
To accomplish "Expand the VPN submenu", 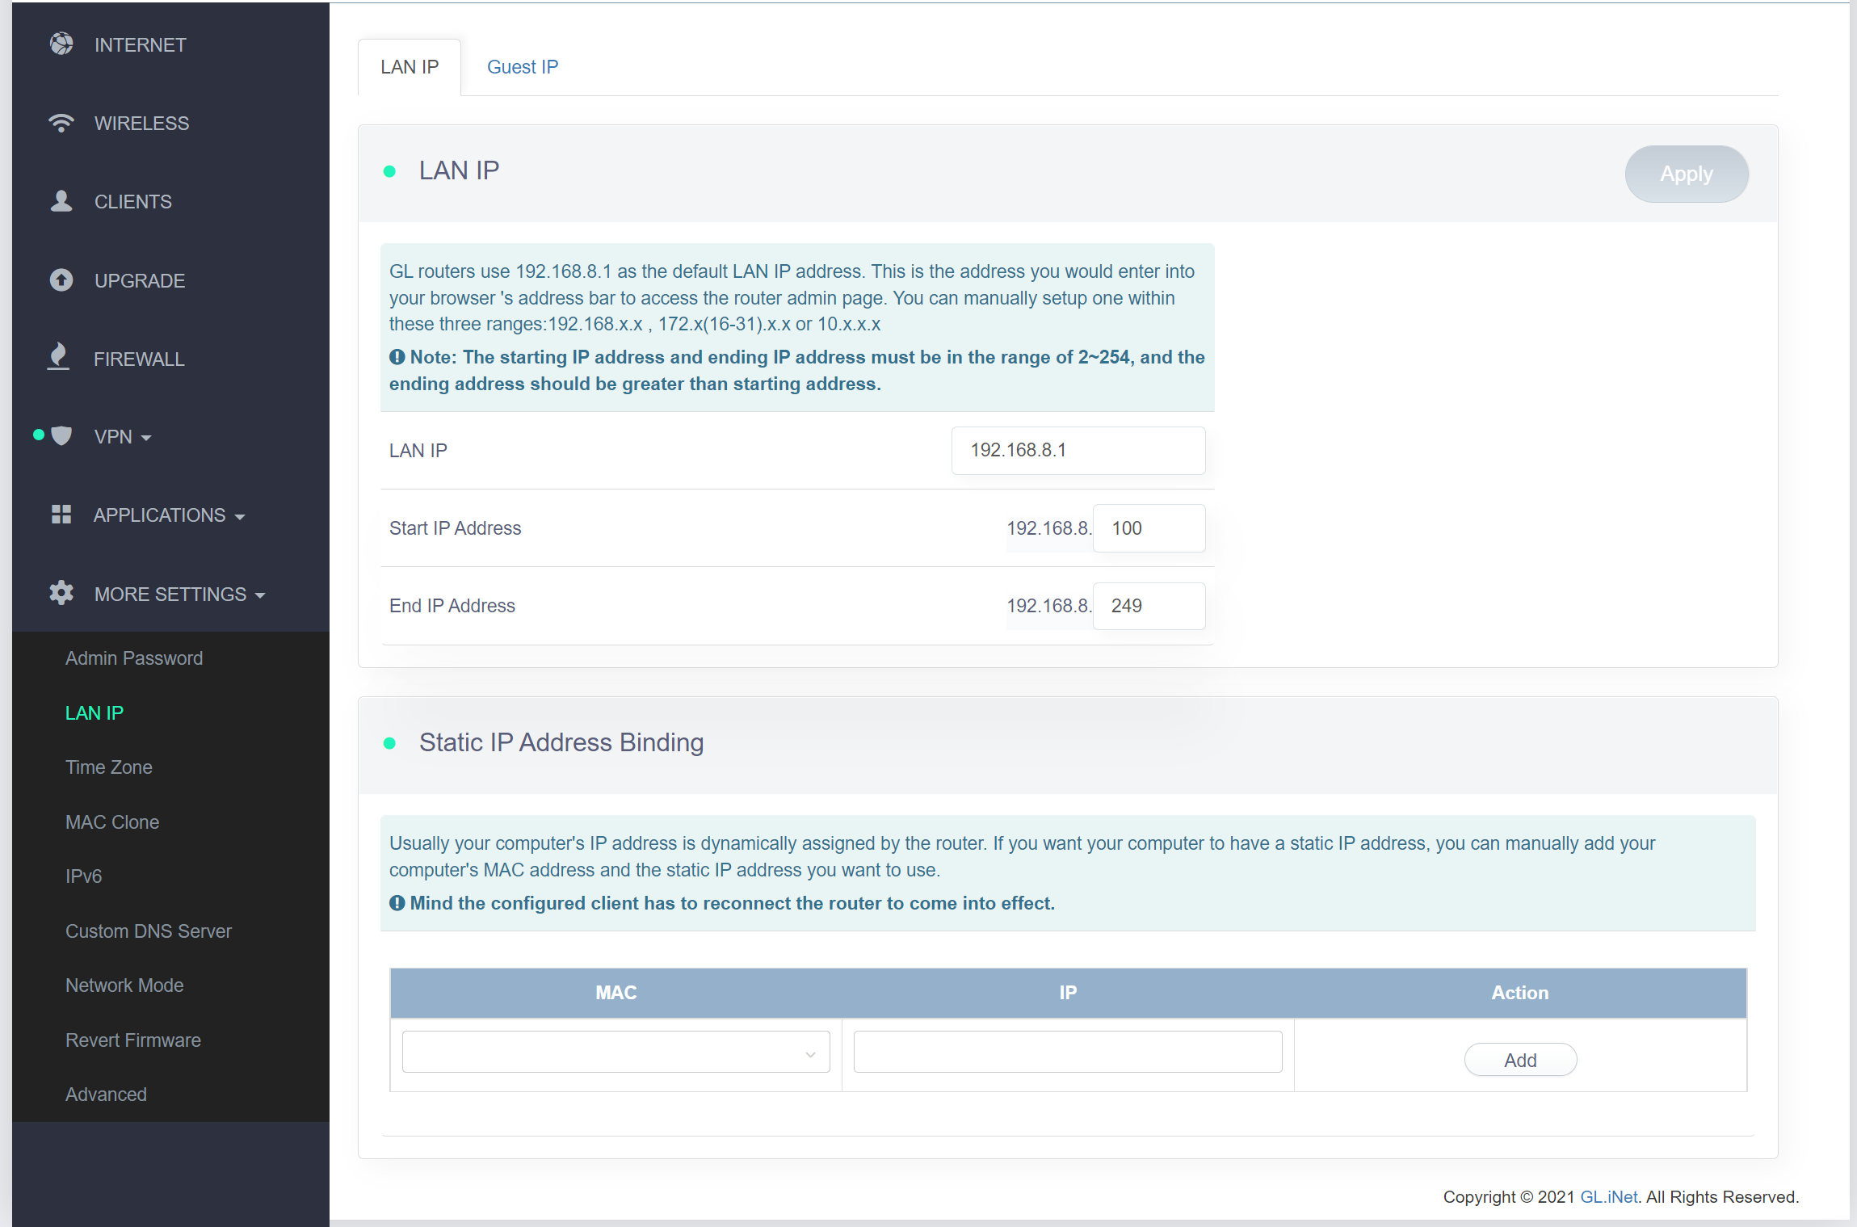I will point(123,437).
